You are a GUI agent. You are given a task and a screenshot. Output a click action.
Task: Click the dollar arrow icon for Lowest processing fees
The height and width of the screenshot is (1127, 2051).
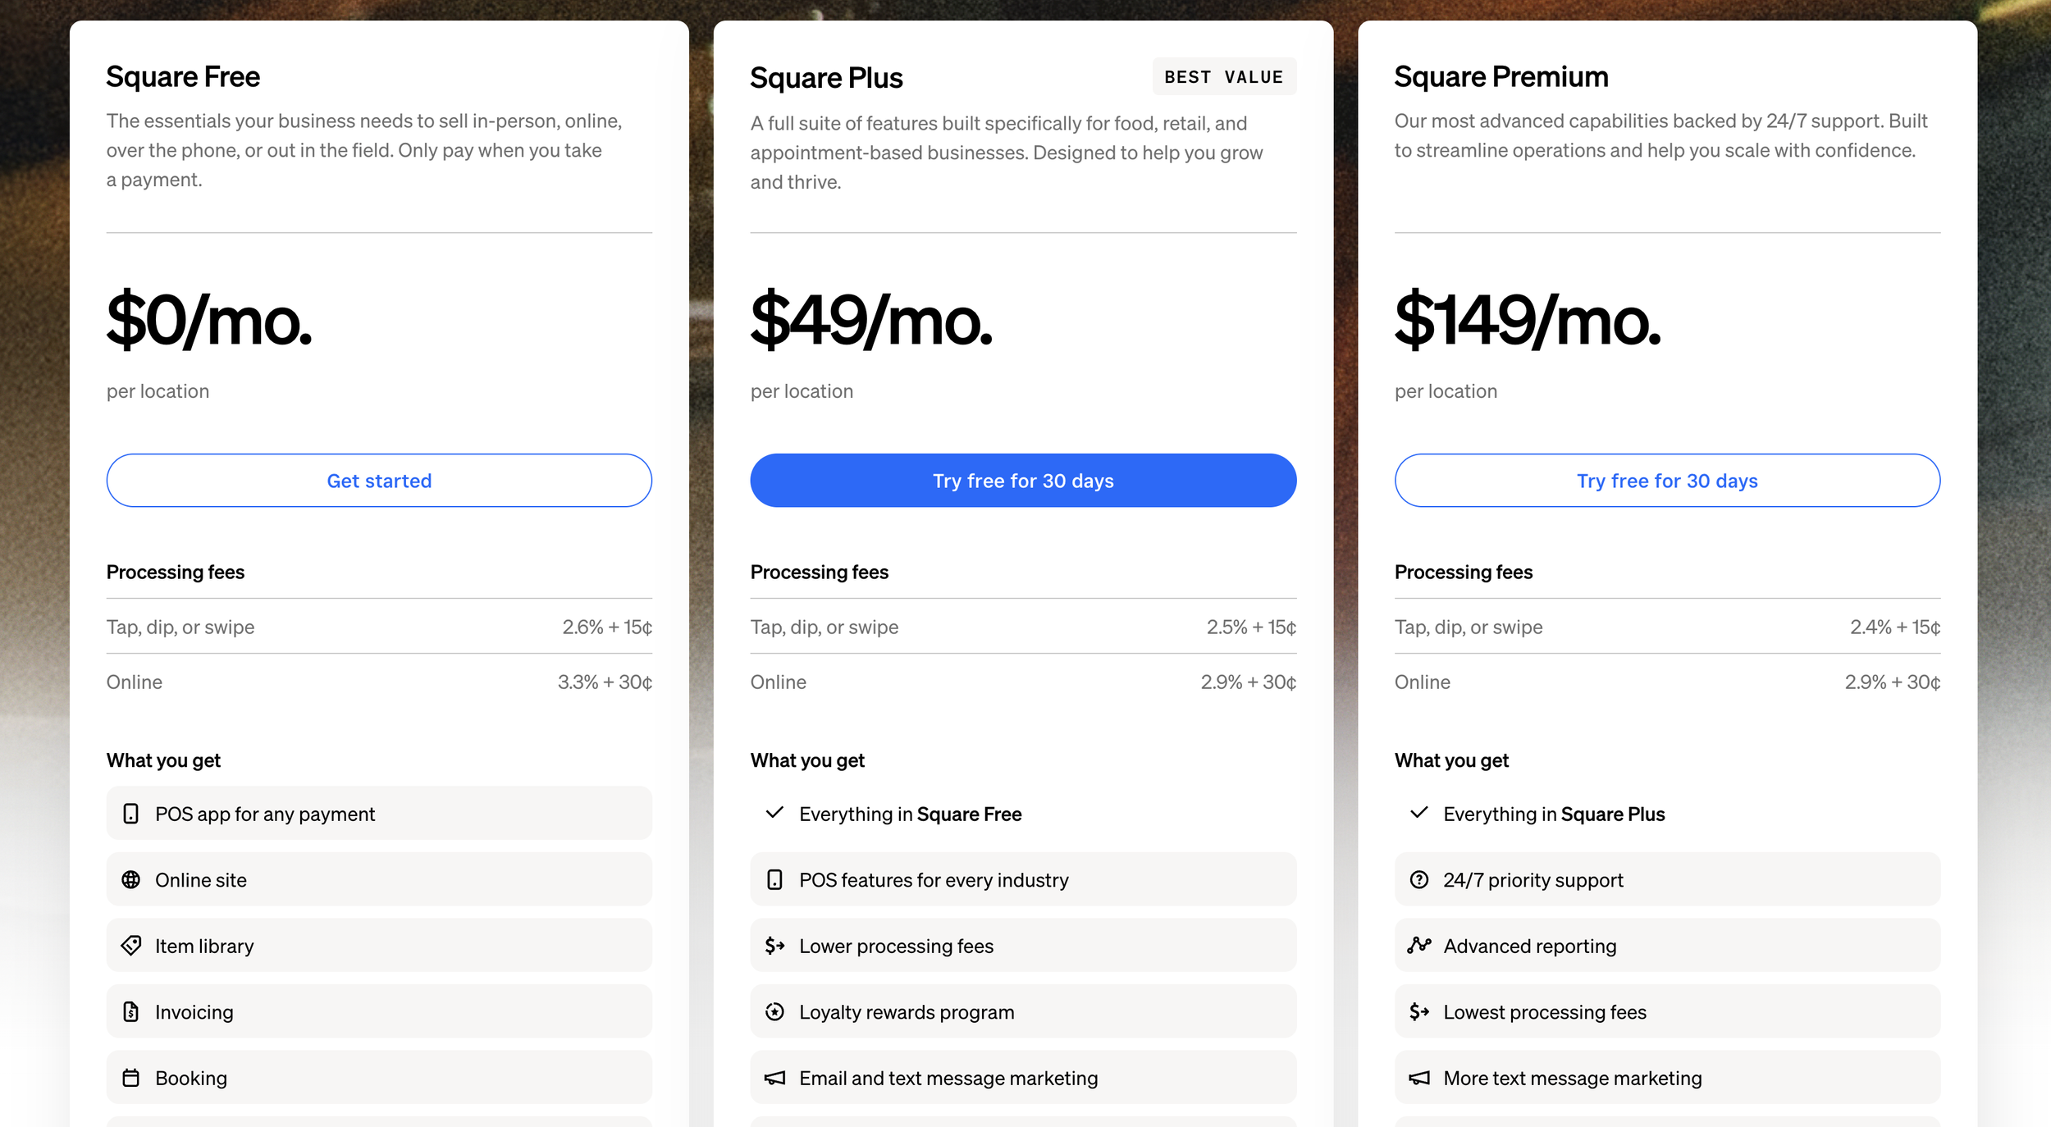(1418, 1011)
